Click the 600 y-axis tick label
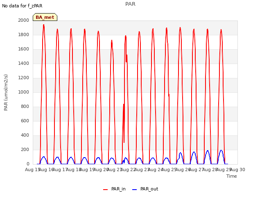The image size is (262, 197). [x=25, y=121]
